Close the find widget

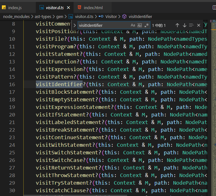(x=199, y=25)
